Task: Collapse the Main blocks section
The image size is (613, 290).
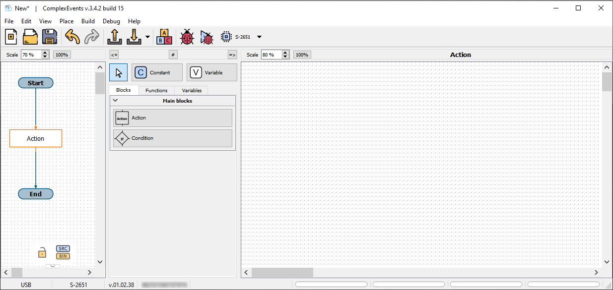Action: click(116, 101)
